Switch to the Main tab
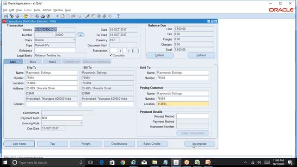 [x=13, y=62]
